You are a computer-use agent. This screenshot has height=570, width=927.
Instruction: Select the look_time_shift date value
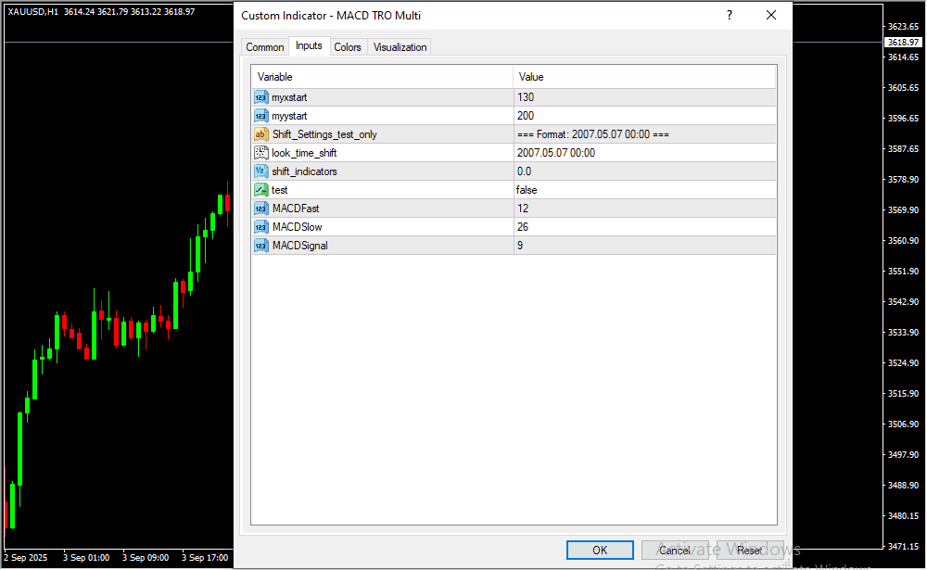(644, 153)
